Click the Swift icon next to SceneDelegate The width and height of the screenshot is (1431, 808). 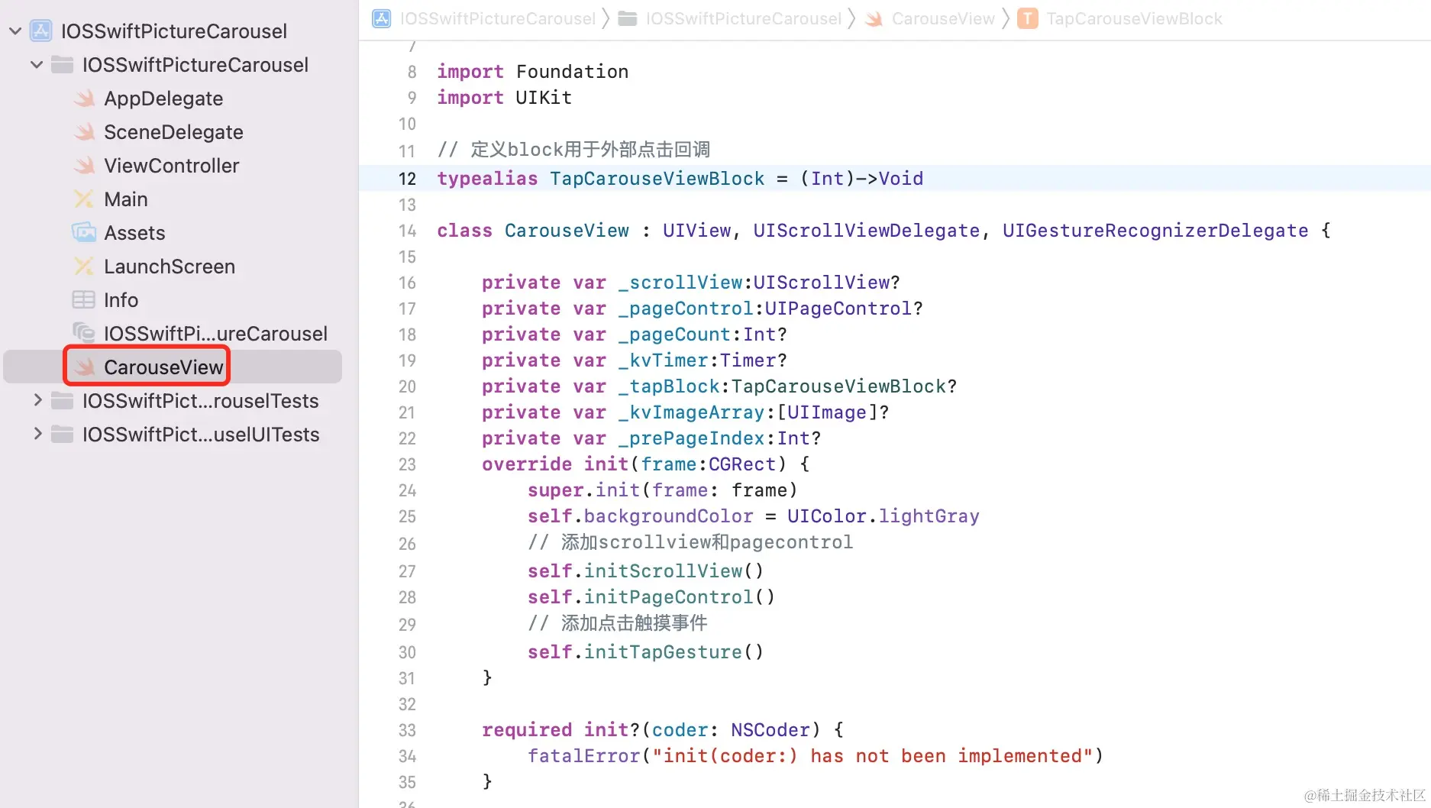point(84,132)
